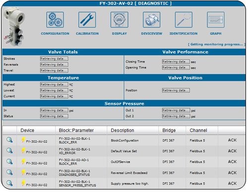
Task: Inspect Reversal Limit Exceeded magnifier icon
Action: 9,172
